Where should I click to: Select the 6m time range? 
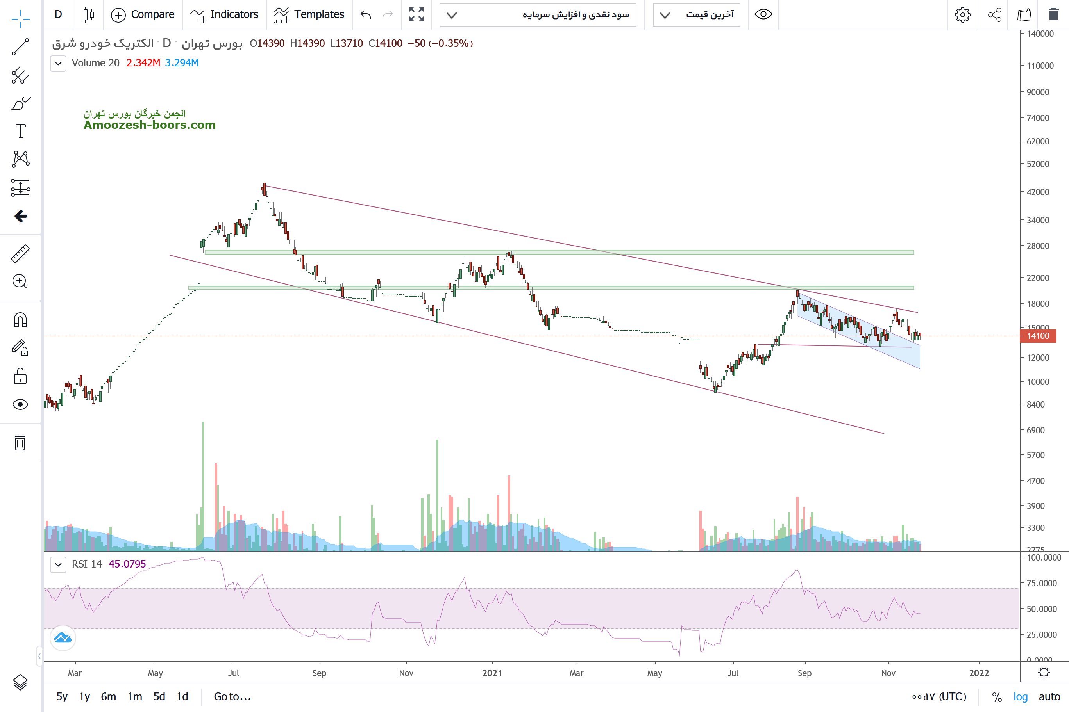coord(108,696)
